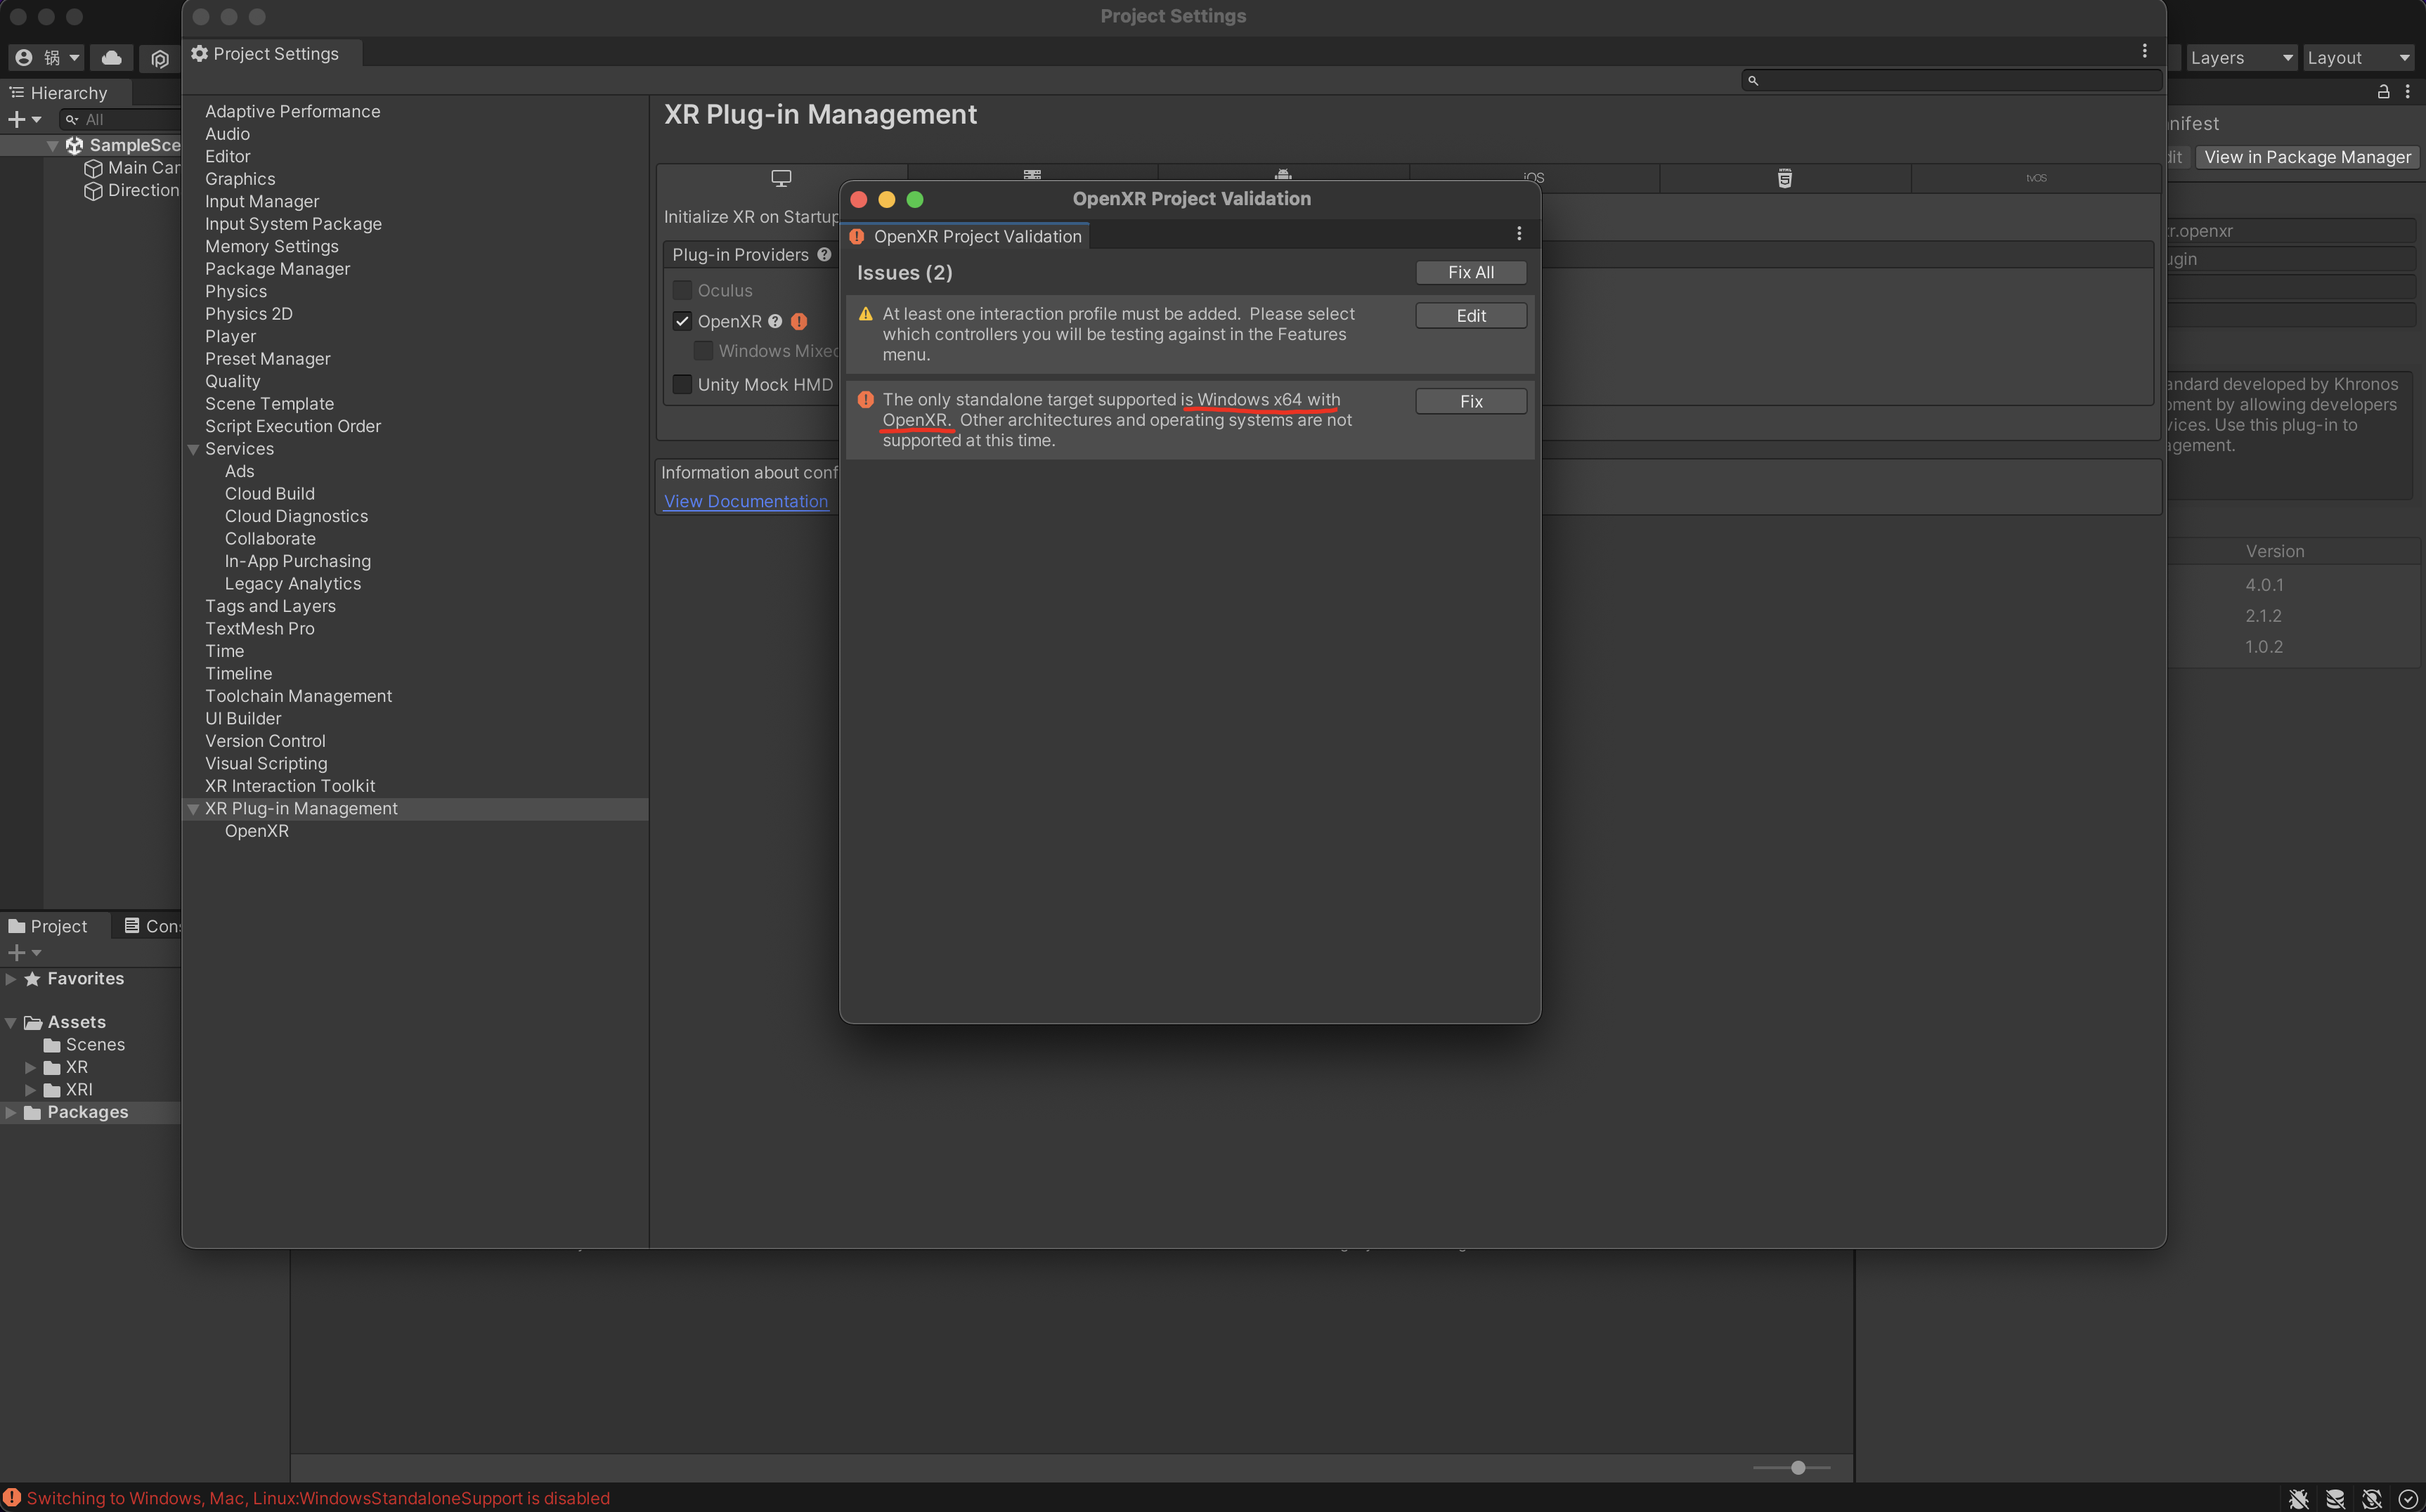
Task: Select the desktop standalone platform tab icon
Action: [781, 178]
